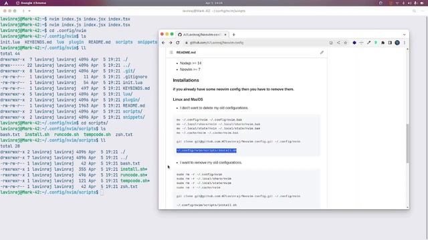This screenshot has height=240, width=428.
Task: Click 'I want to remove my old configurations' bullet
Action: 211,163
